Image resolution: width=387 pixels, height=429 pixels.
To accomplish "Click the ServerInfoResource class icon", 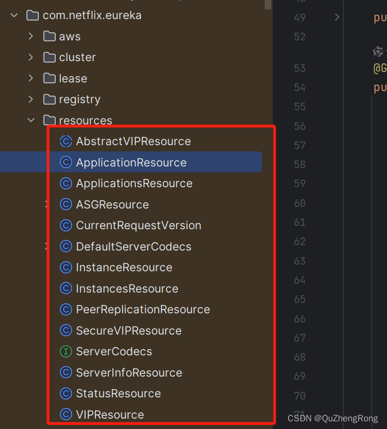I will tap(66, 372).
